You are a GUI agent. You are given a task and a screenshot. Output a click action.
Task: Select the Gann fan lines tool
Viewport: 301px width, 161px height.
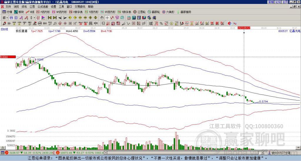tap(108, 24)
